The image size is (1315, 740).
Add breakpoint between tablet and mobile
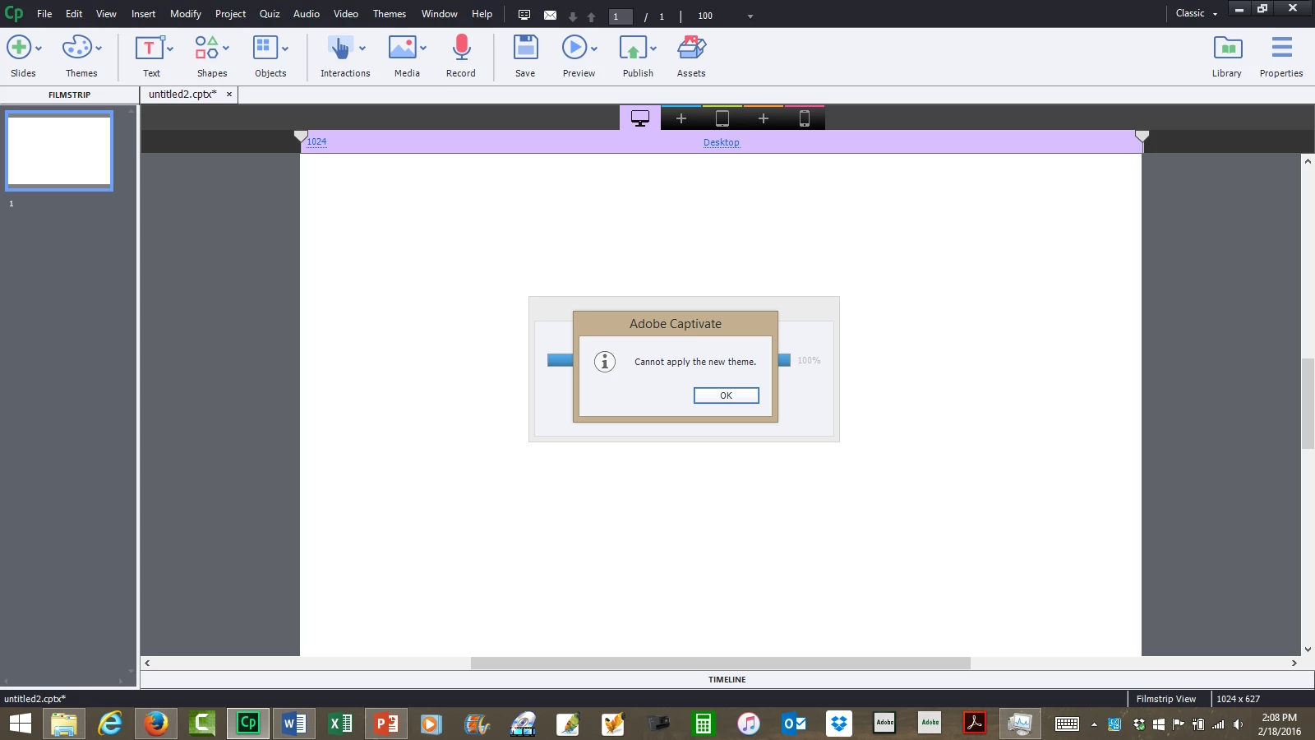coord(764,118)
